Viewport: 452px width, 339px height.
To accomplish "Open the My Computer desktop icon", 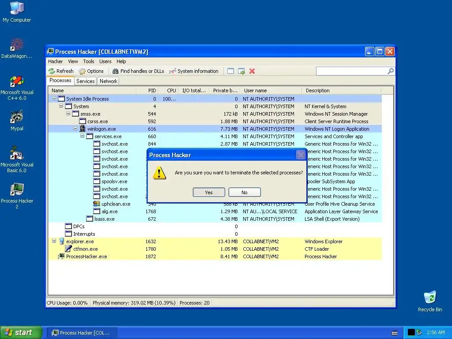I will (x=17, y=12).
